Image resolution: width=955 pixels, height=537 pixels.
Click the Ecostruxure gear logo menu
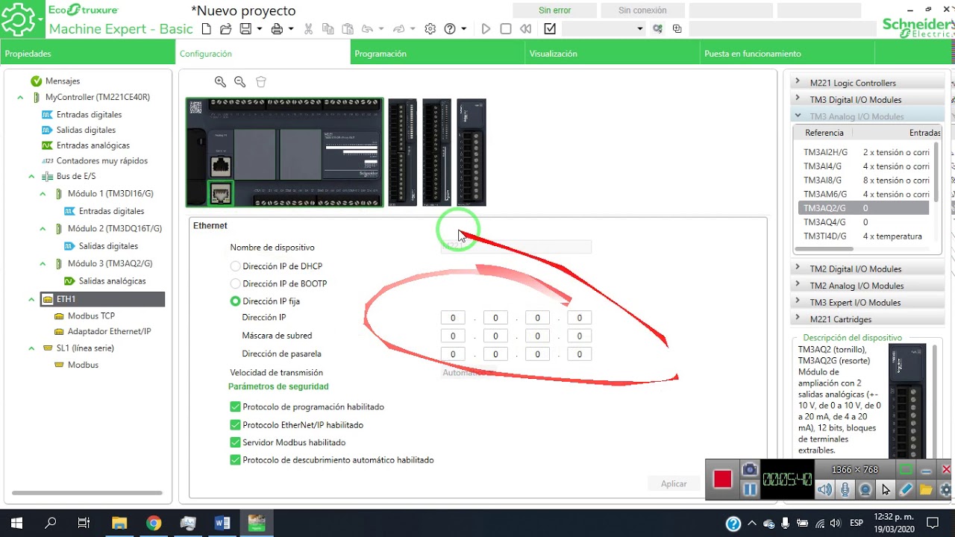[19, 19]
